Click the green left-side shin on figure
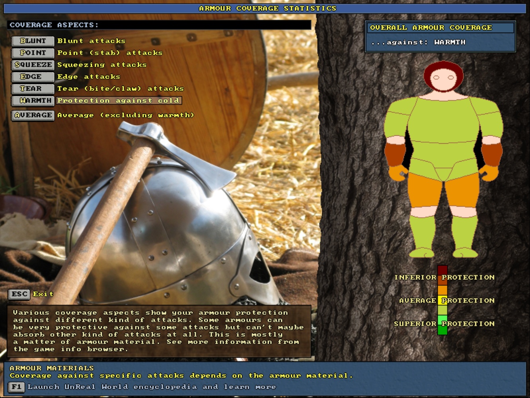The image size is (530, 398). tap(423, 233)
